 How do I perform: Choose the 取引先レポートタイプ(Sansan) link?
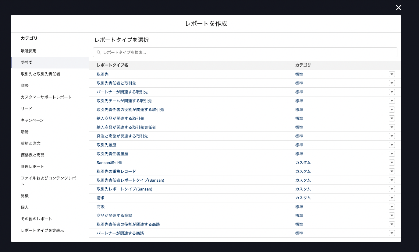[124, 189]
